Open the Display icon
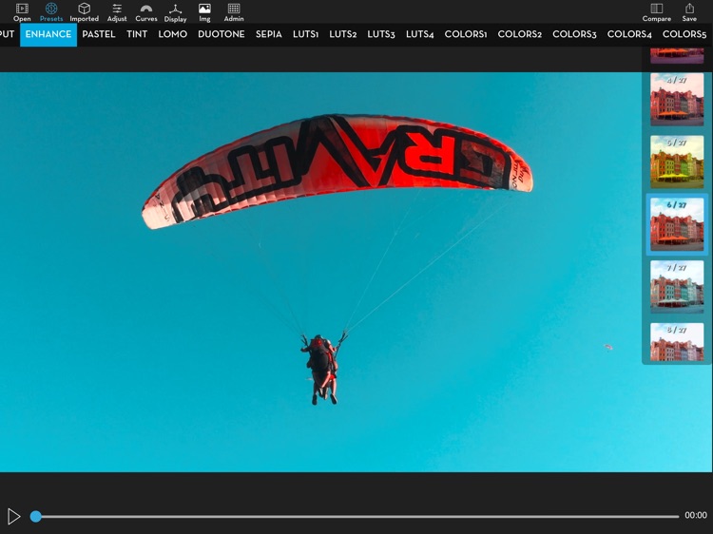The image size is (713, 534). coord(176,12)
